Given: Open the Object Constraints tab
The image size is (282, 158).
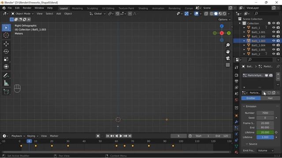Looking at the screenshot, I should (236, 140).
